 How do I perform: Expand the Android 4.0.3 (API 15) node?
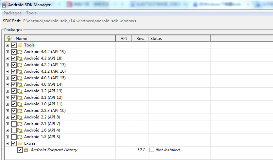(7, 78)
